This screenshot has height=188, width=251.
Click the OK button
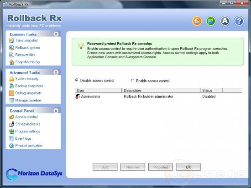click(188, 167)
